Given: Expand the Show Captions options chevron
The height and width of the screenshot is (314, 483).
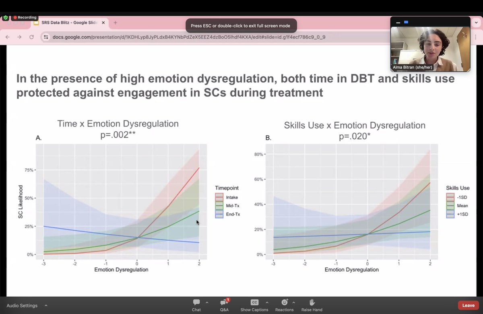Looking at the screenshot, I should coord(267,302).
